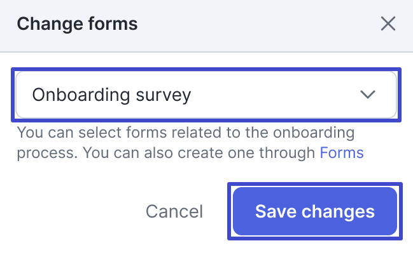The image size is (413, 255).
Task: Click Save changes
Action: coord(315,211)
